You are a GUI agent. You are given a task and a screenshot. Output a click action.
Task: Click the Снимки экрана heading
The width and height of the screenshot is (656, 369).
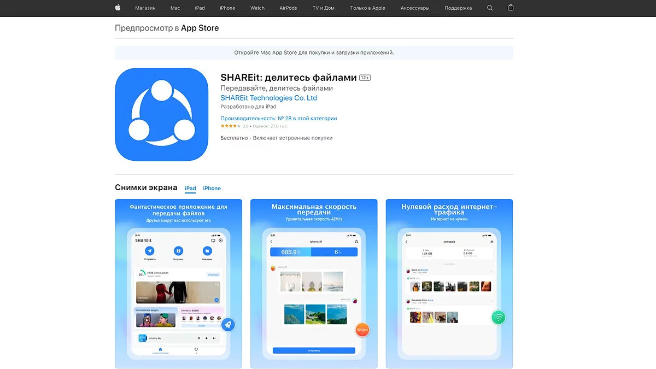coord(146,188)
